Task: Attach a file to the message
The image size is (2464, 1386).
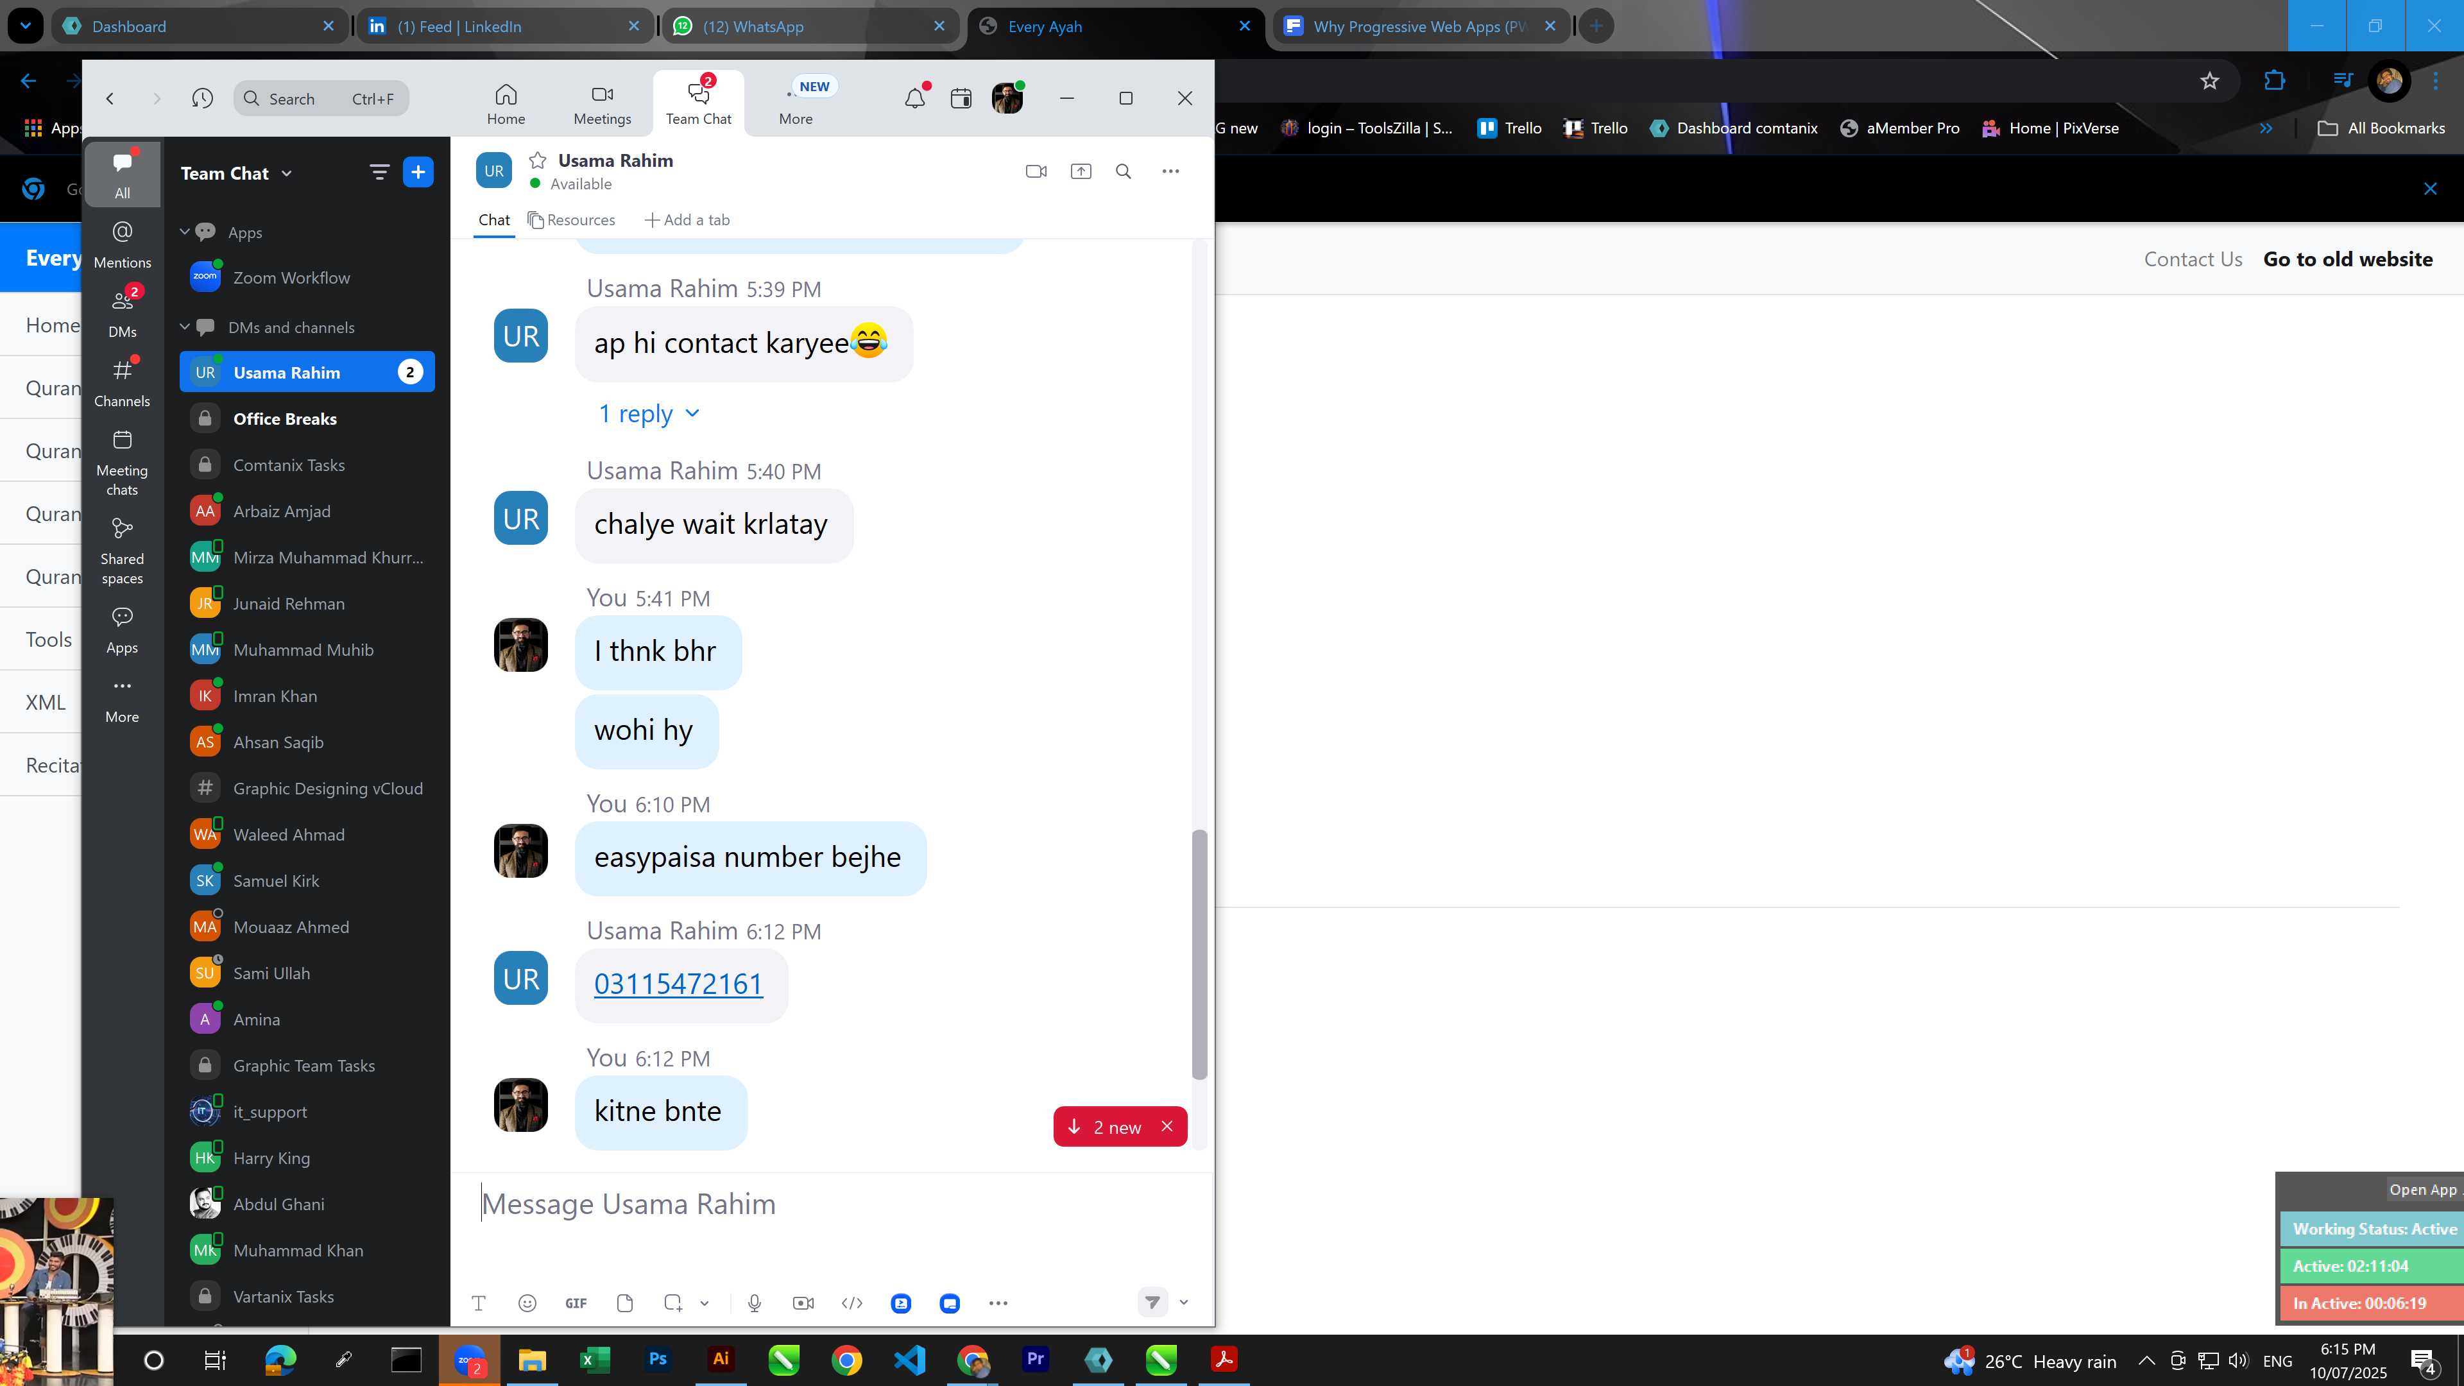Action: [x=624, y=1303]
